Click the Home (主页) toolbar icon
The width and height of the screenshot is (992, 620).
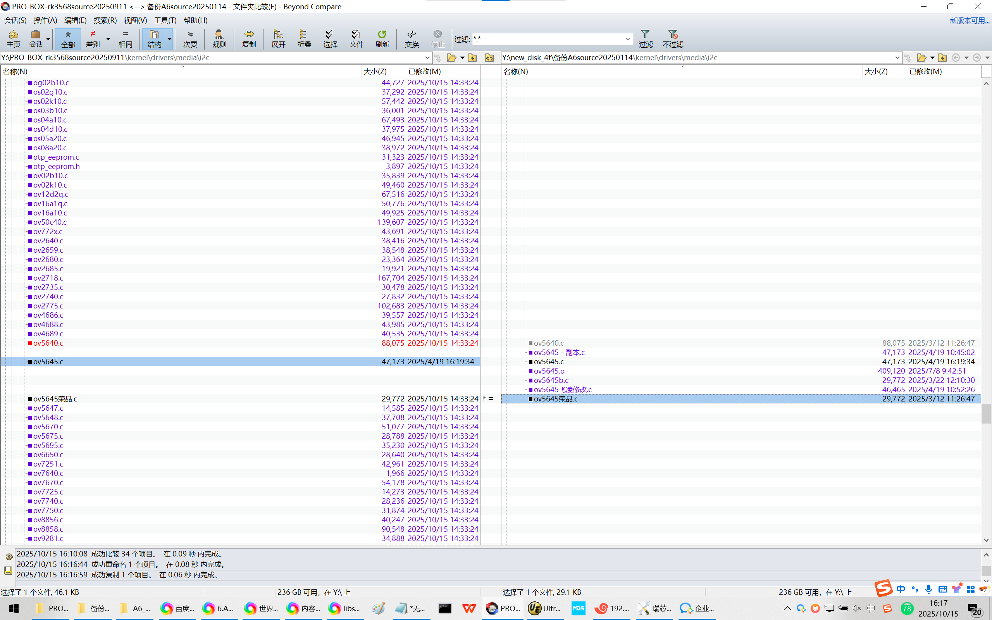[13, 38]
